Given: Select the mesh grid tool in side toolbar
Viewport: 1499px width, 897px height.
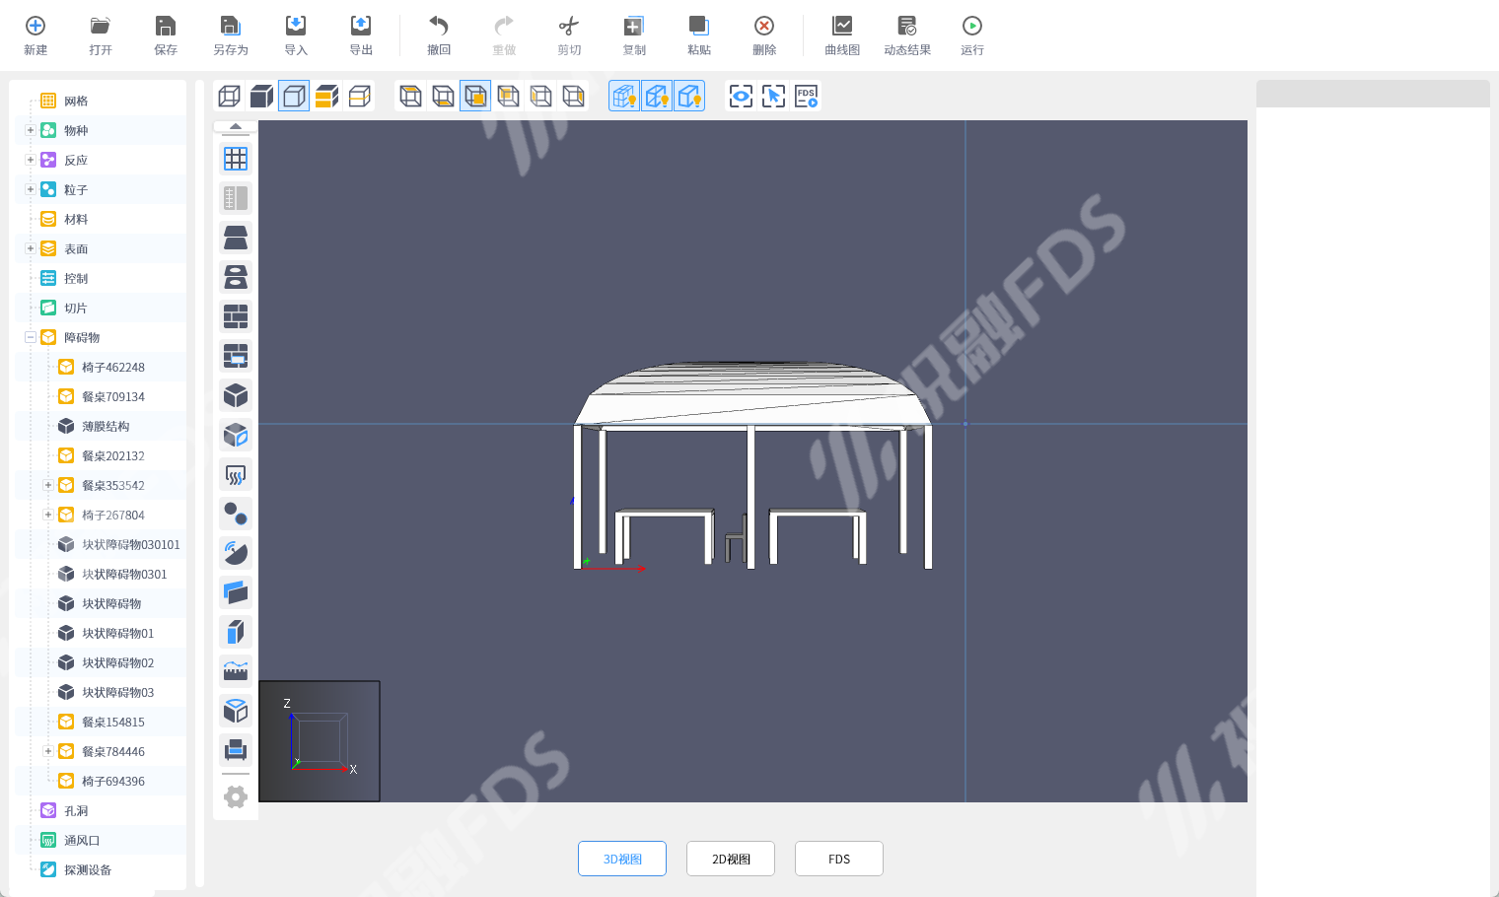Looking at the screenshot, I should point(236,159).
